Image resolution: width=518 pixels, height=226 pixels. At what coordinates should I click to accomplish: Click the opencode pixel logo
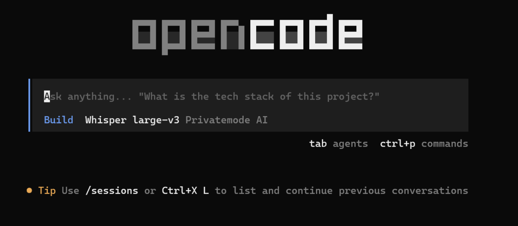click(x=247, y=34)
